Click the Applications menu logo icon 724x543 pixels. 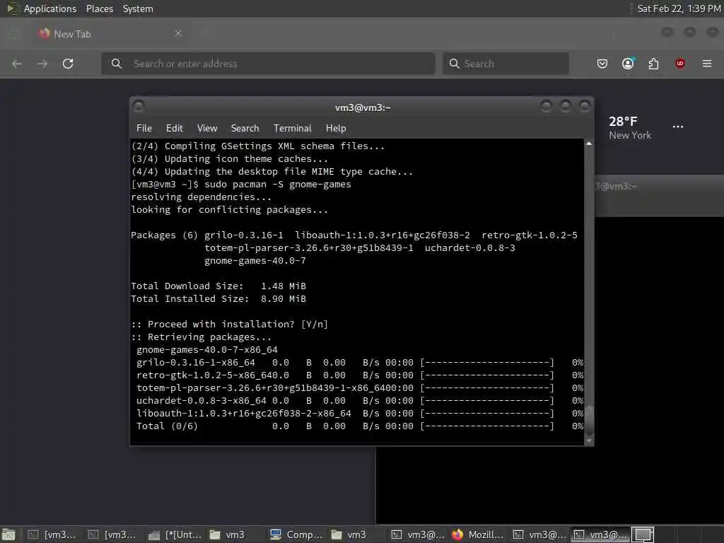(x=13, y=8)
